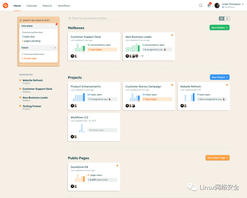Click the star beside New Business Leads favourite

(x=20, y=97)
